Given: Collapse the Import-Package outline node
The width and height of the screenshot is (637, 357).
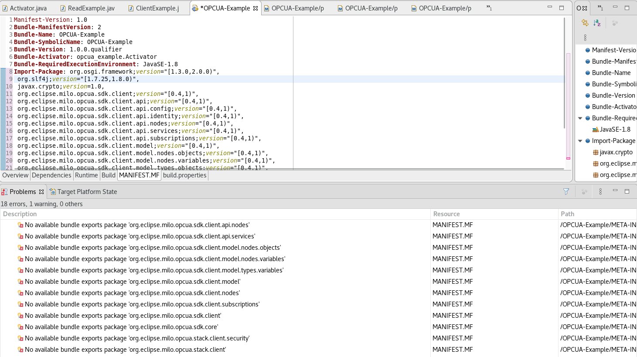Looking at the screenshot, I should (580, 141).
